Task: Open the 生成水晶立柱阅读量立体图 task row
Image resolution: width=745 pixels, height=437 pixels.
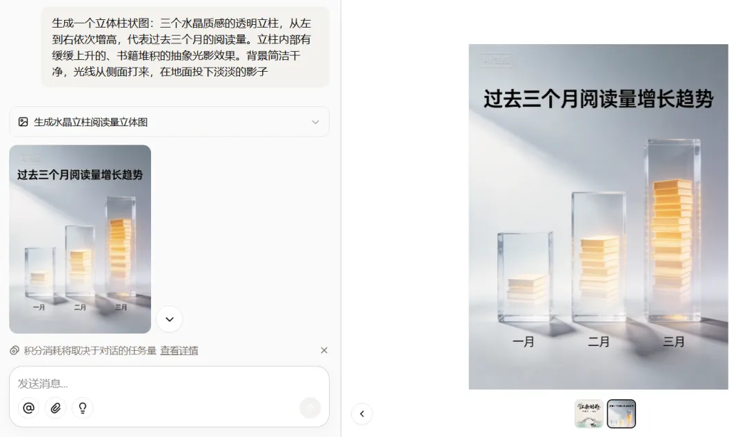Action: 169,122
